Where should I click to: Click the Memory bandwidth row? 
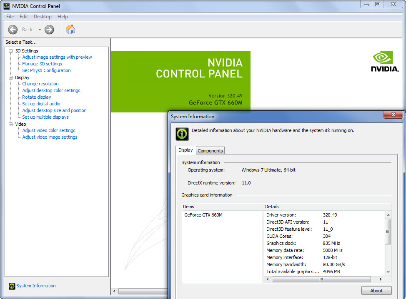(325, 264)
